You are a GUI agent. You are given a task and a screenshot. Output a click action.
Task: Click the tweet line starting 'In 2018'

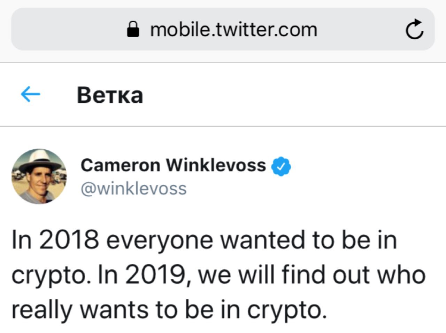coord(204,240)
